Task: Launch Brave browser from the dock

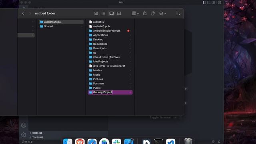Action: tap(80, 141)
